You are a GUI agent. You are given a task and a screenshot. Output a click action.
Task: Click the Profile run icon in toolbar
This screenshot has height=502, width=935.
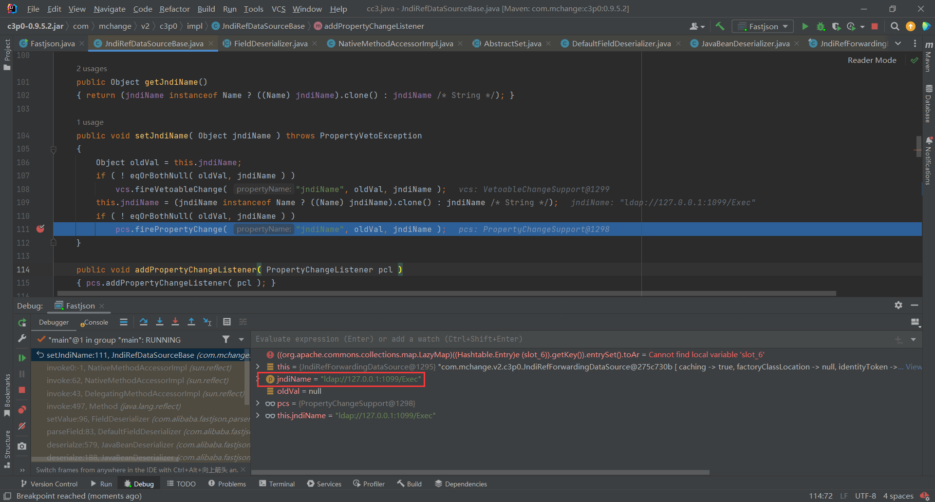pyautogui.click(x=851, y=26)
